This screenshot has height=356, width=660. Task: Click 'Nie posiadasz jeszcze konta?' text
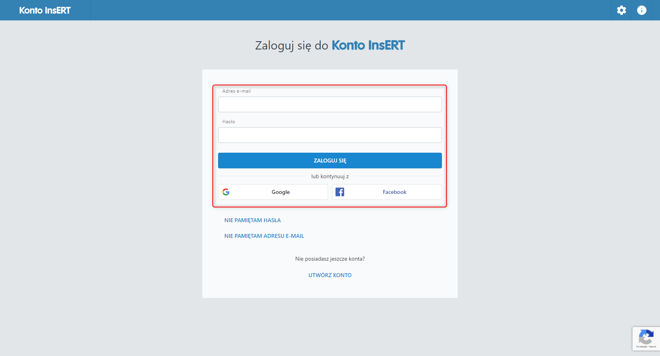330,259
